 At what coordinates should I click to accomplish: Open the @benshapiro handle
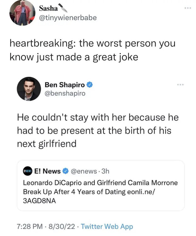click(x=65, y=93)
